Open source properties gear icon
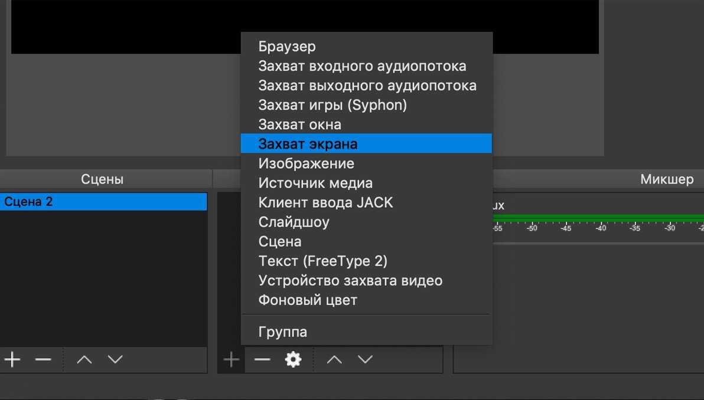 293,359
